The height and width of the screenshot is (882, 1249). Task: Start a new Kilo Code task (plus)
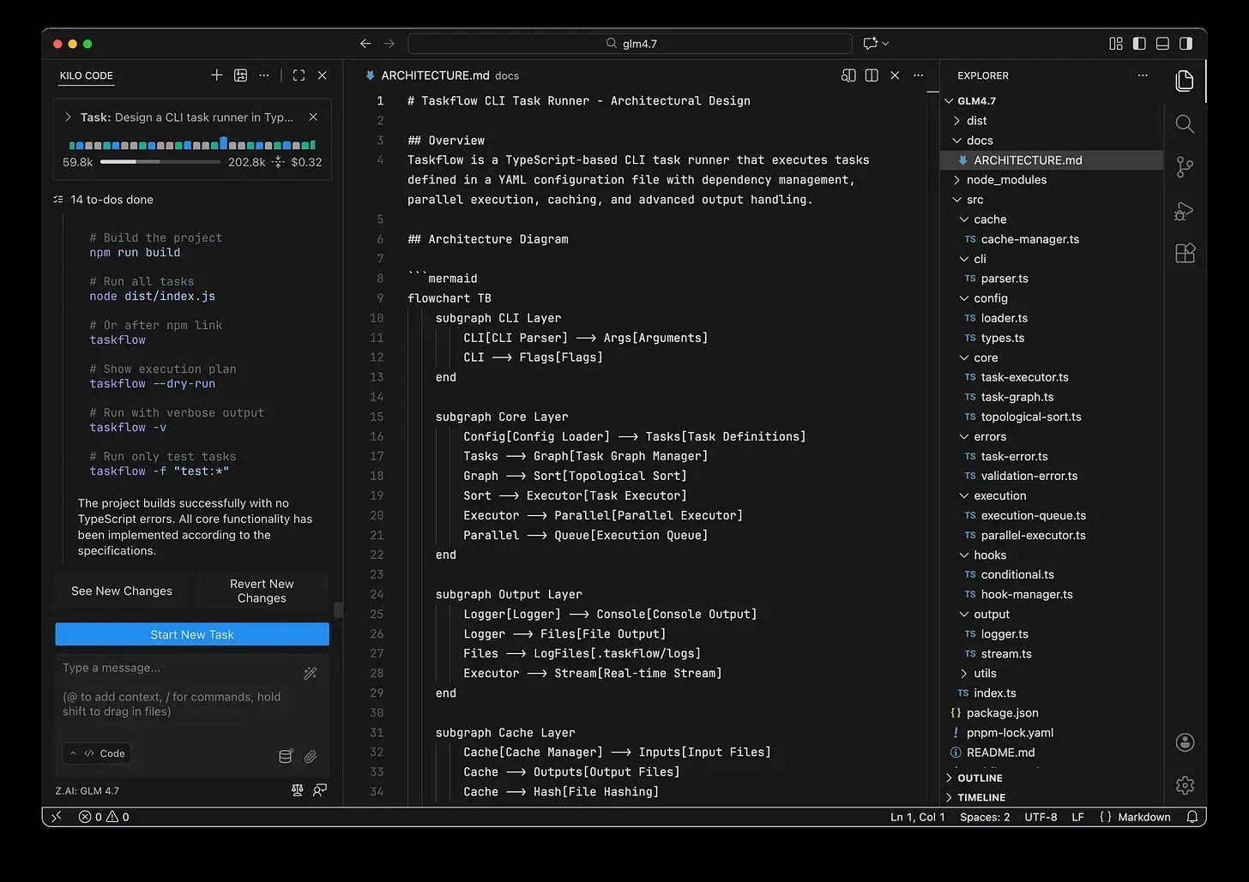click(x=216, y=75)
